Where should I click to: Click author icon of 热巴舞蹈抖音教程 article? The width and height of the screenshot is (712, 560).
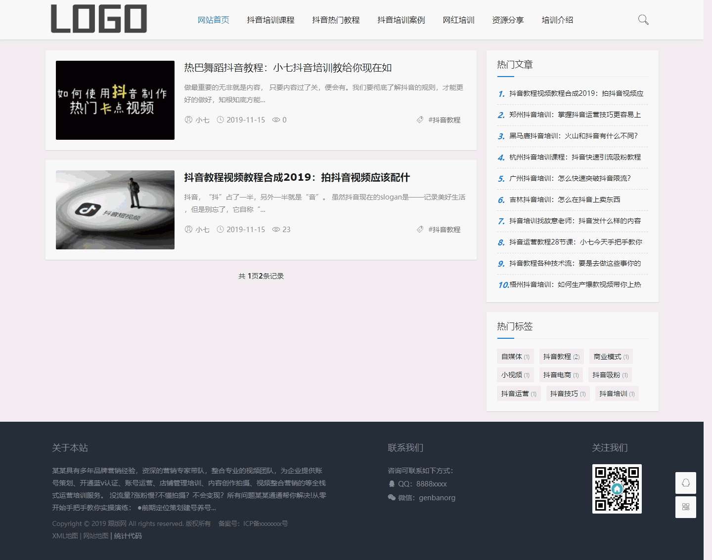188,120
